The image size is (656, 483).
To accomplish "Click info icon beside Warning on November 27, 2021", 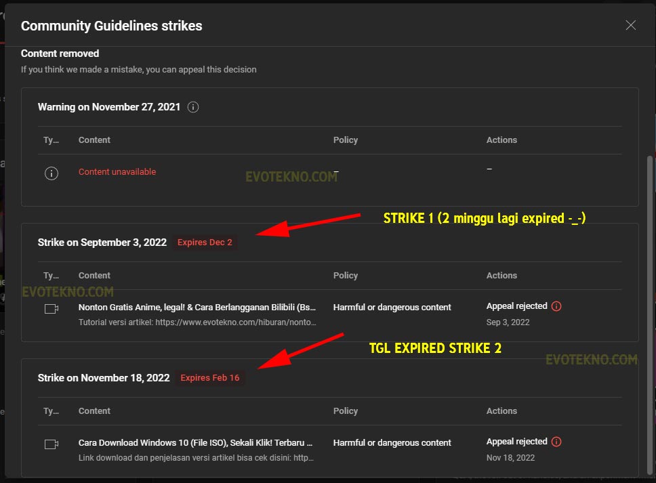I will pos(193,107).
